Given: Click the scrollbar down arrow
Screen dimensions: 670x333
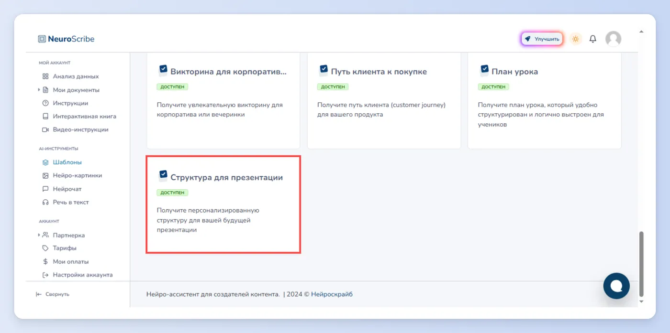Looking at the screenshot, I should pyautogui.click(x=642, y=301).
